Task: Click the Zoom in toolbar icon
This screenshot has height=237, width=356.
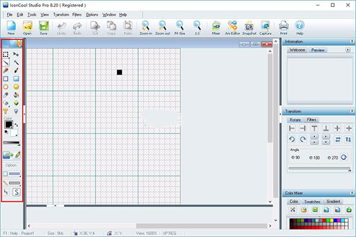Action: pyautogui.click(x=145, y=28)
